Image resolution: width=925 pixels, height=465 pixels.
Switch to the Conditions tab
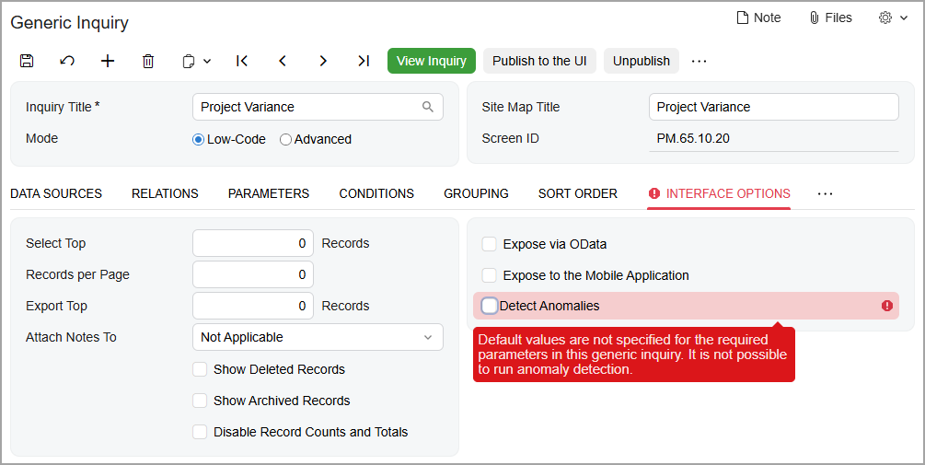point(376,193)
